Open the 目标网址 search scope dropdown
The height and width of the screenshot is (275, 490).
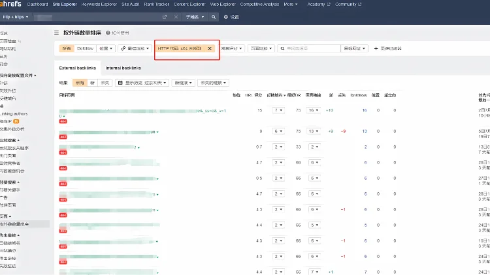click(354, 49)
